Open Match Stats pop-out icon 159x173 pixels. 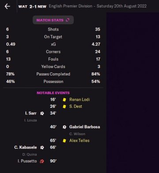(68, 20)
